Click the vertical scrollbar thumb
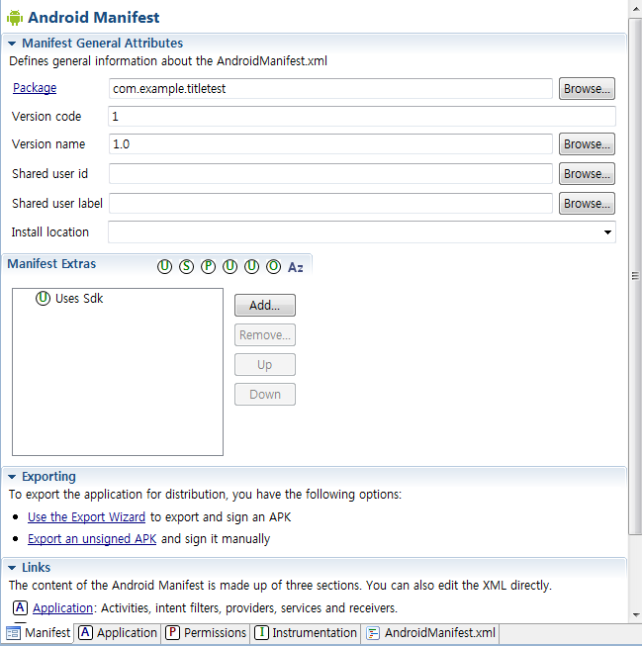The width and height of the screenshot is (642, 646). pos(635,276)
